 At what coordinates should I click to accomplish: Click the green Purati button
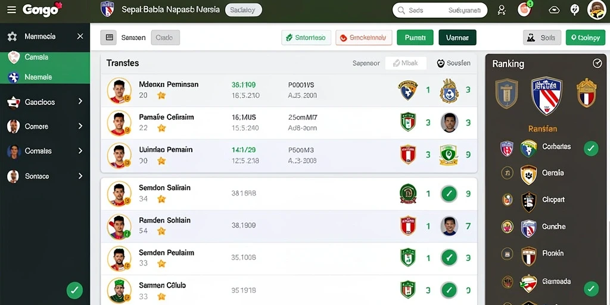tap(415, 38)
